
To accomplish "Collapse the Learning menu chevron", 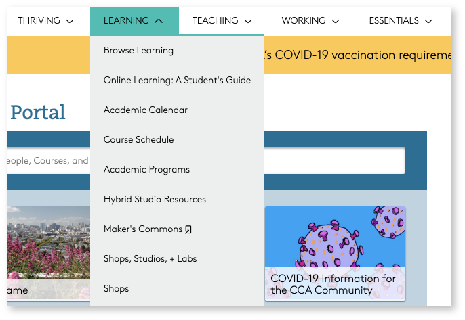I will pyautogui.click(x=159, y=21).
